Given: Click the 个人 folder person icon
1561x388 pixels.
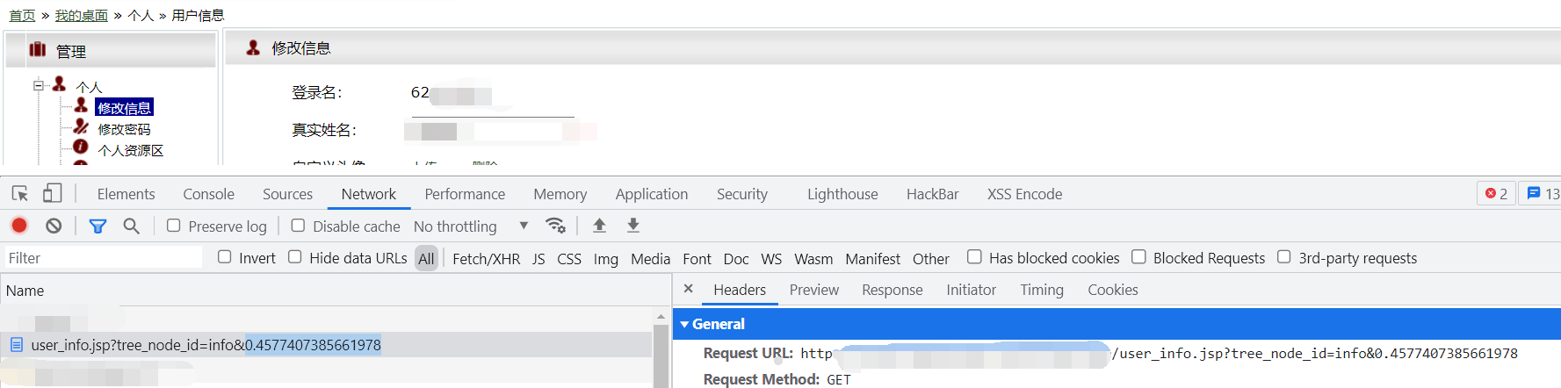Looking at the screenshot, I should [59, 83].
